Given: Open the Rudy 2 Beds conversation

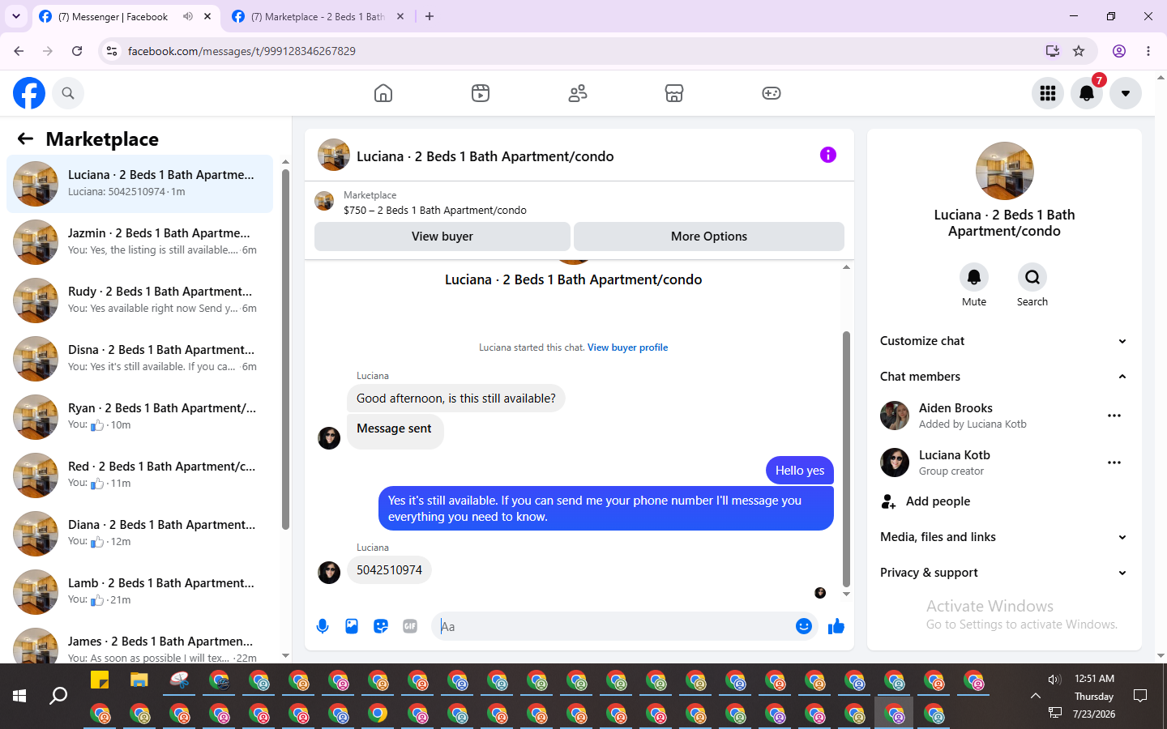Looking at the screenshot, I should tap(139, 301).
